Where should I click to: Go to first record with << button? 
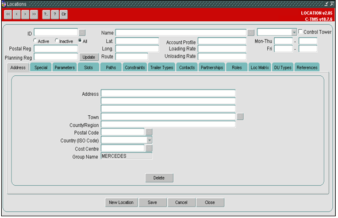coord(8,14)
